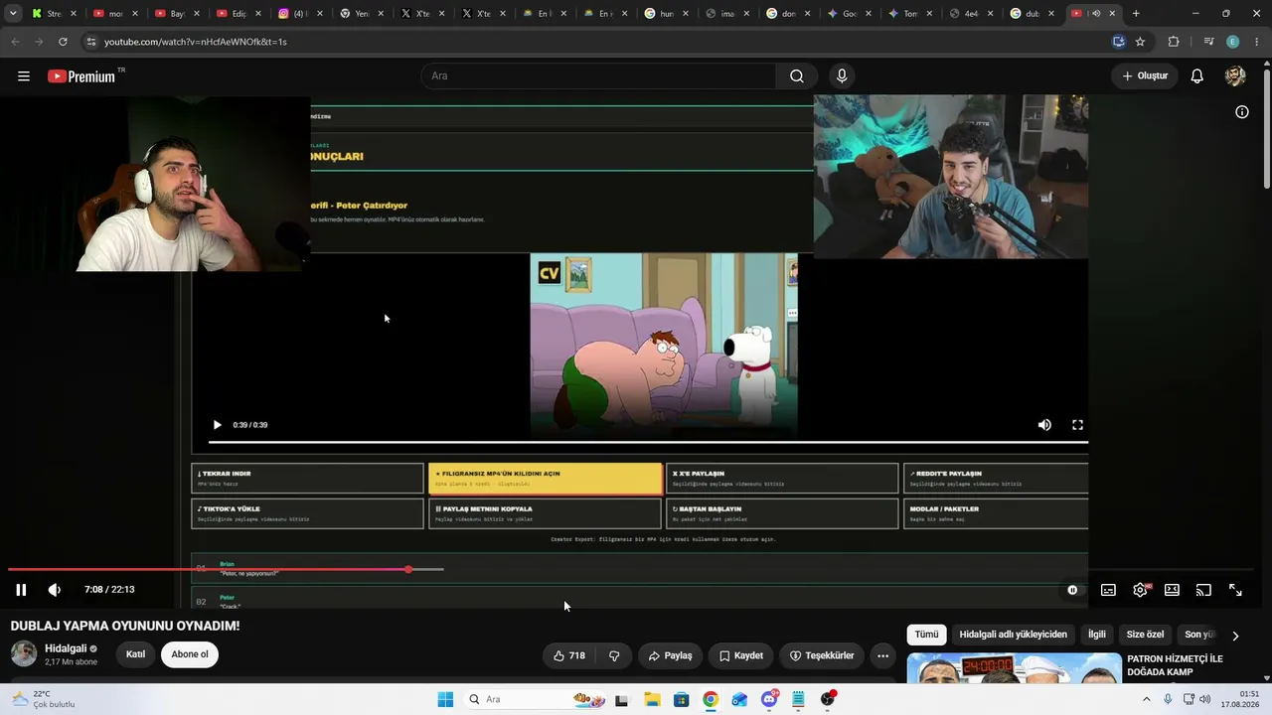Launch File Explorer from the taskbar
Image resolution: width=1272 pixels, height=715 pixels.
(652, 699)
